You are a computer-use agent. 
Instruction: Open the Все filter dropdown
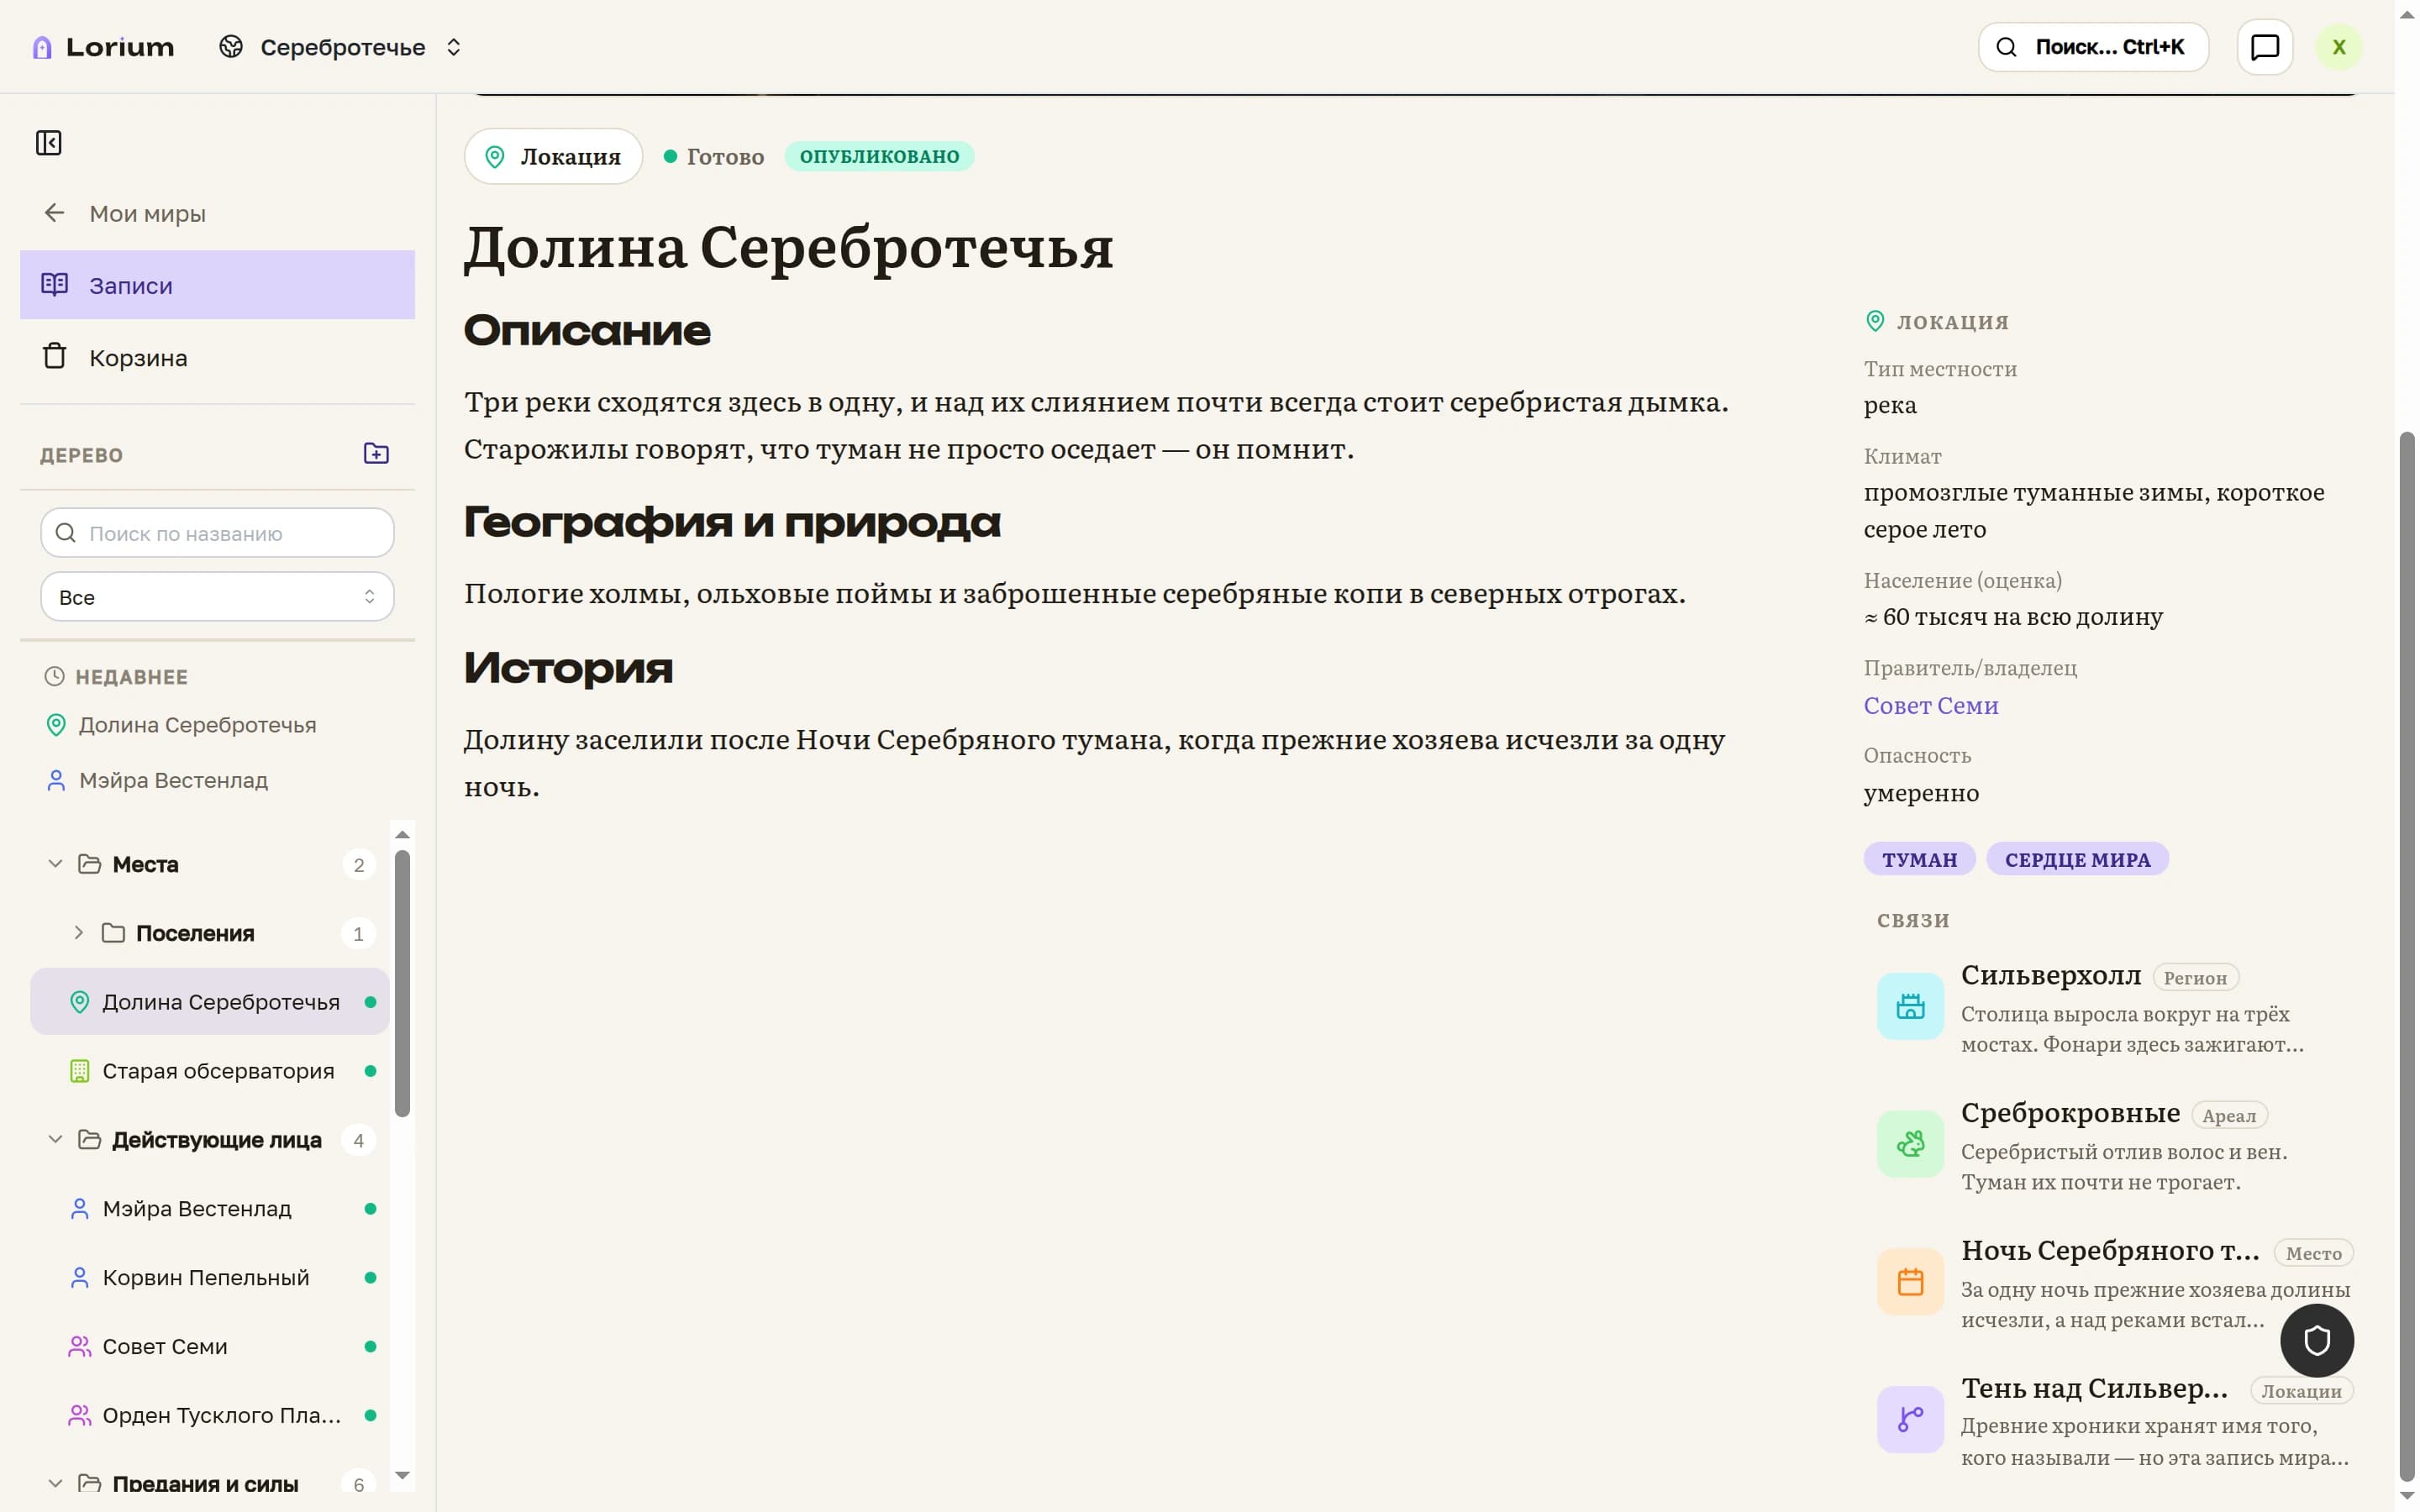coord(217,597)
